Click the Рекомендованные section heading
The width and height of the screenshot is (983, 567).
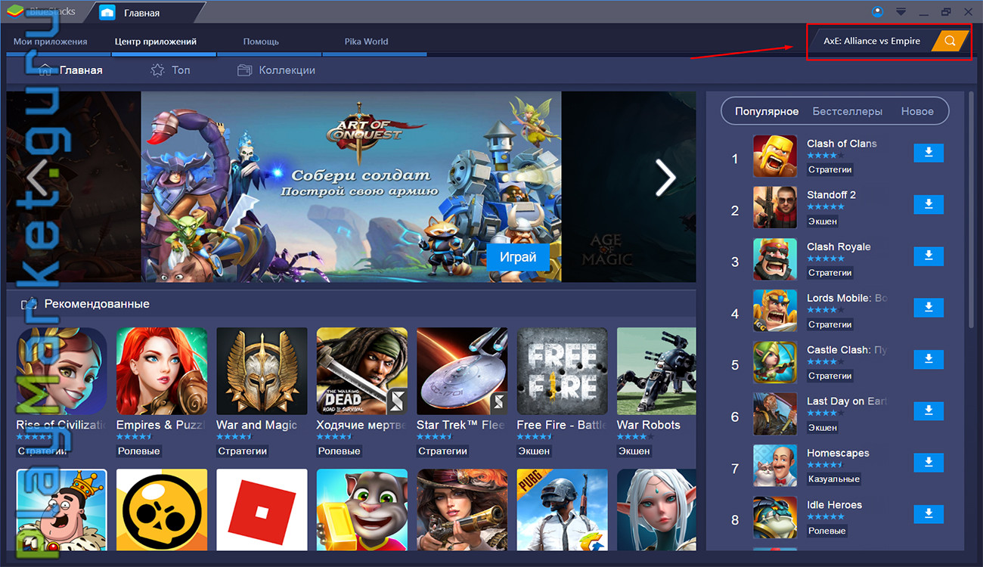coord(97,304)
